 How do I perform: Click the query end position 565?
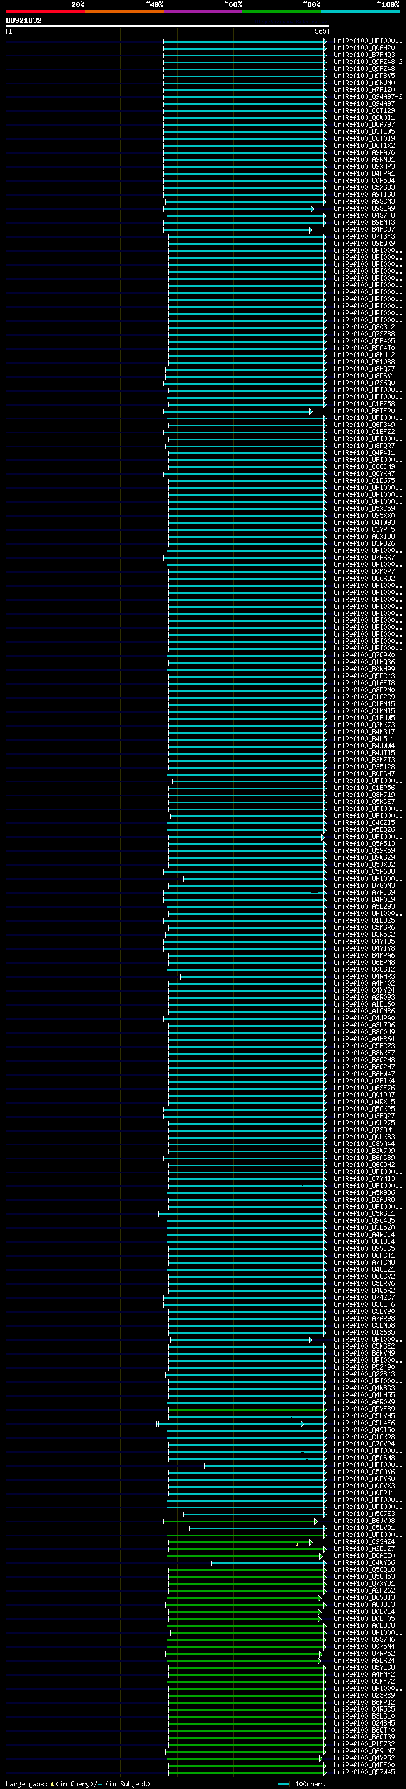[320, 31]
